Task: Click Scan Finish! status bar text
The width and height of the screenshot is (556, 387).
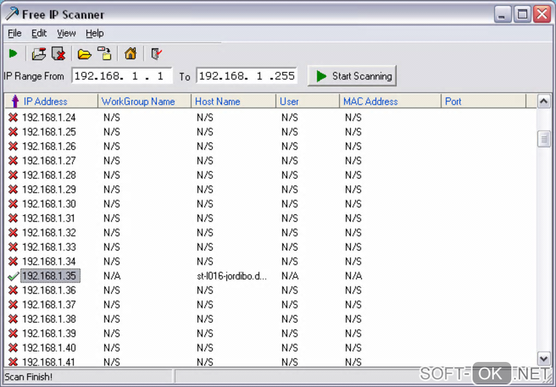Action: 28,377
